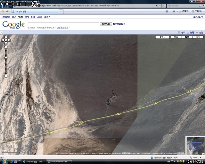The image size is (205, 164).
Task: Open a new browser tab
Action: click(x=61, y=12)
